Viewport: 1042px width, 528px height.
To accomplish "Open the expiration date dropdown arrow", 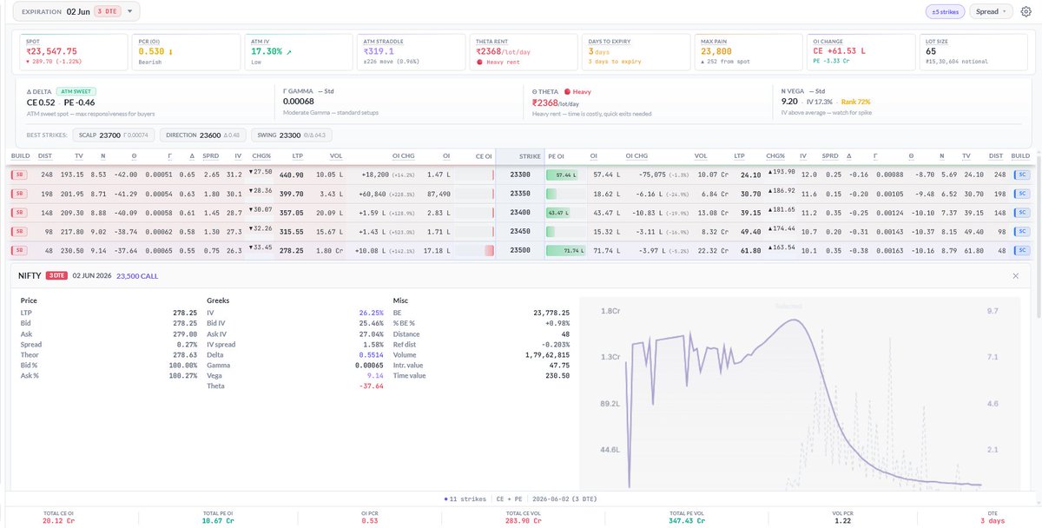I will pos(129,12).
